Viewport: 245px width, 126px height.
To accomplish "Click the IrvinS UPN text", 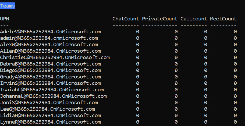I will point(50,83).
